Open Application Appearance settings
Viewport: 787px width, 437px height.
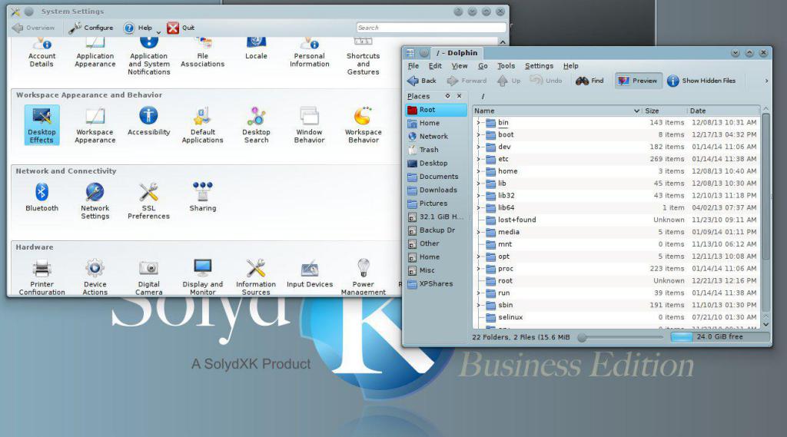(95, 53)
